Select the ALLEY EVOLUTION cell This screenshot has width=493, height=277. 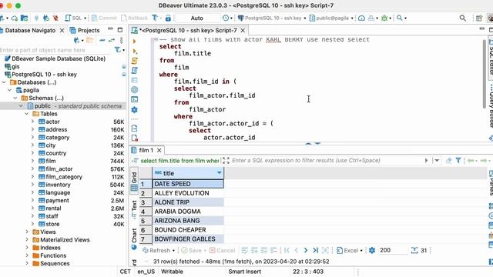coord(188,193)
